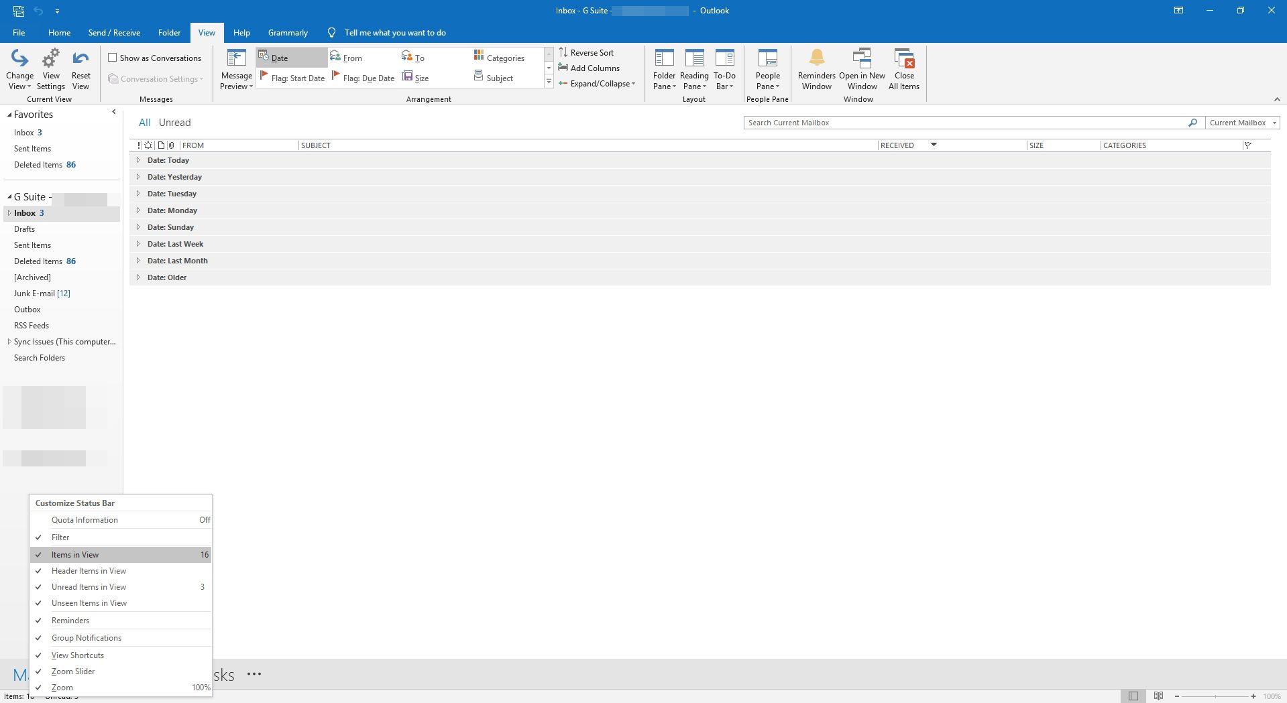1287x703 pixels.
Task: Switch to Reading view in status bar
Action: tap(1158, 696)
